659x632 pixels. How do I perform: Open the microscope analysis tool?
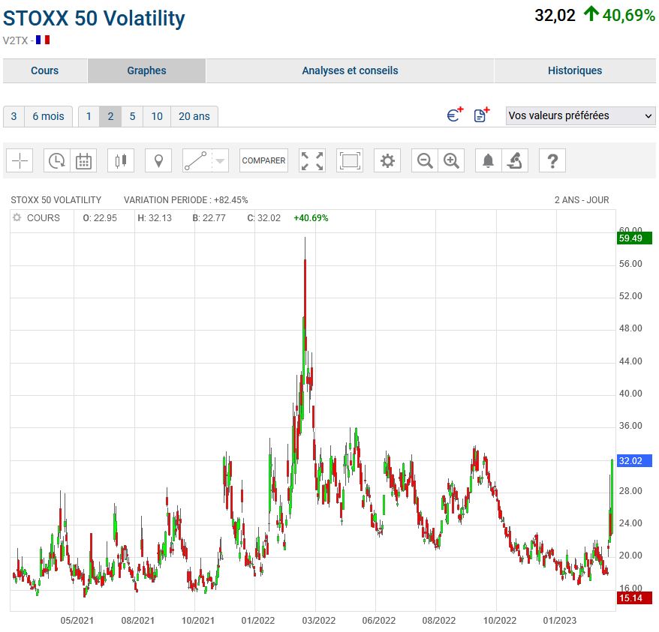click(x=514, y=160)
